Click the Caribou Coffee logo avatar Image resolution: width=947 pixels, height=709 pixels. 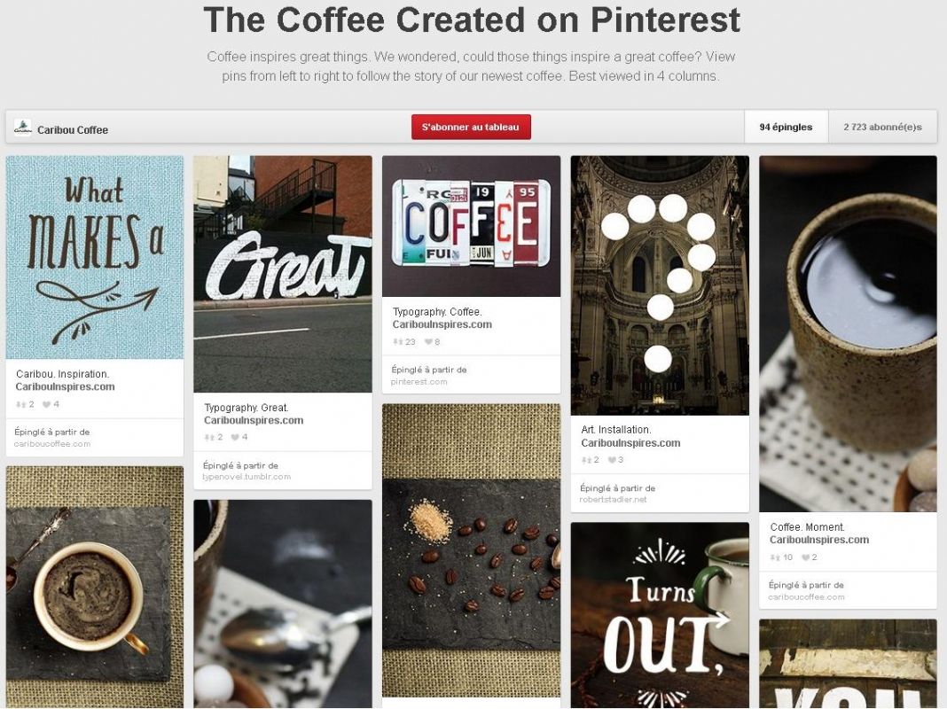click(x=23, y=128)
